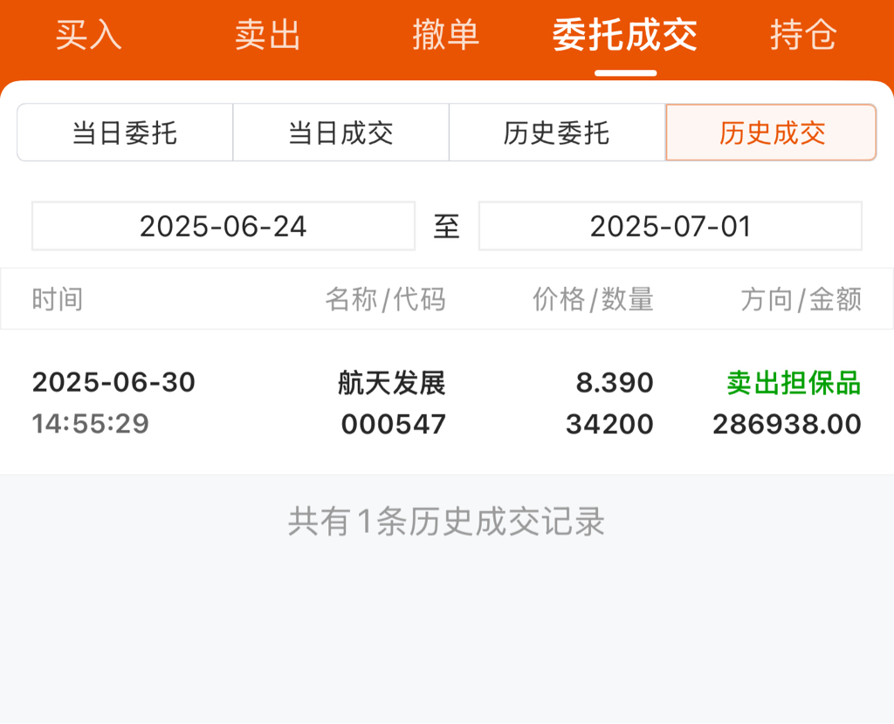Switch to the 卖出 tab
Screen dimensions: 894x724
pos(267,35)
